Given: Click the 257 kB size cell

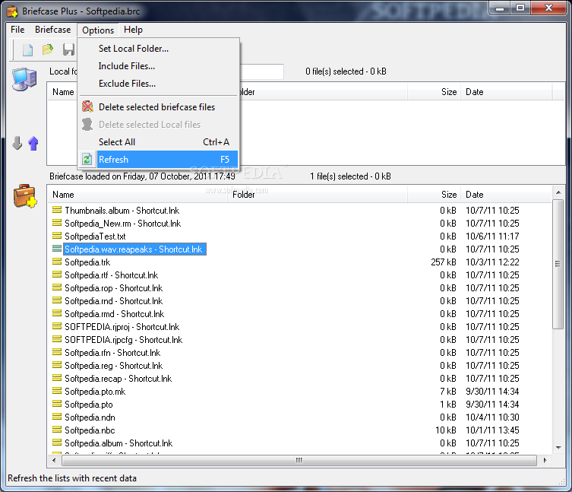Looking at the screenshot, I should (444, 262).
